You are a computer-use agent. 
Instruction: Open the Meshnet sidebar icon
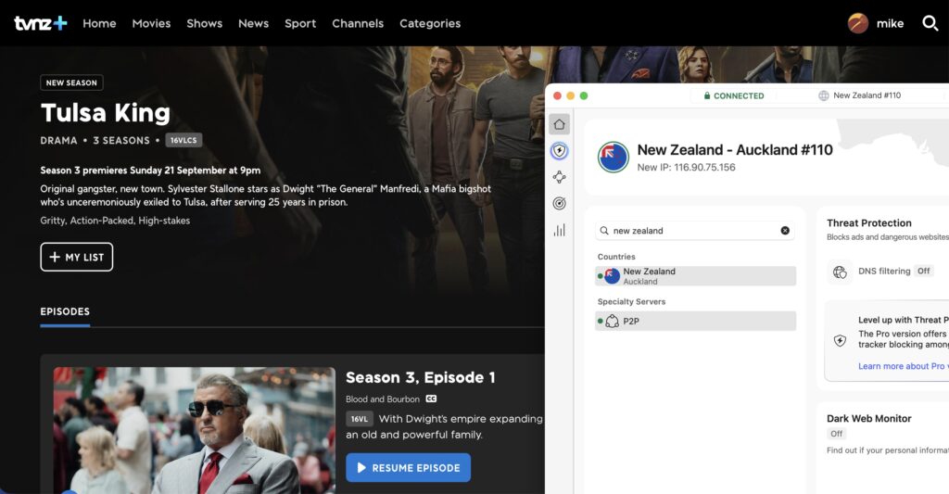point(559,177)
